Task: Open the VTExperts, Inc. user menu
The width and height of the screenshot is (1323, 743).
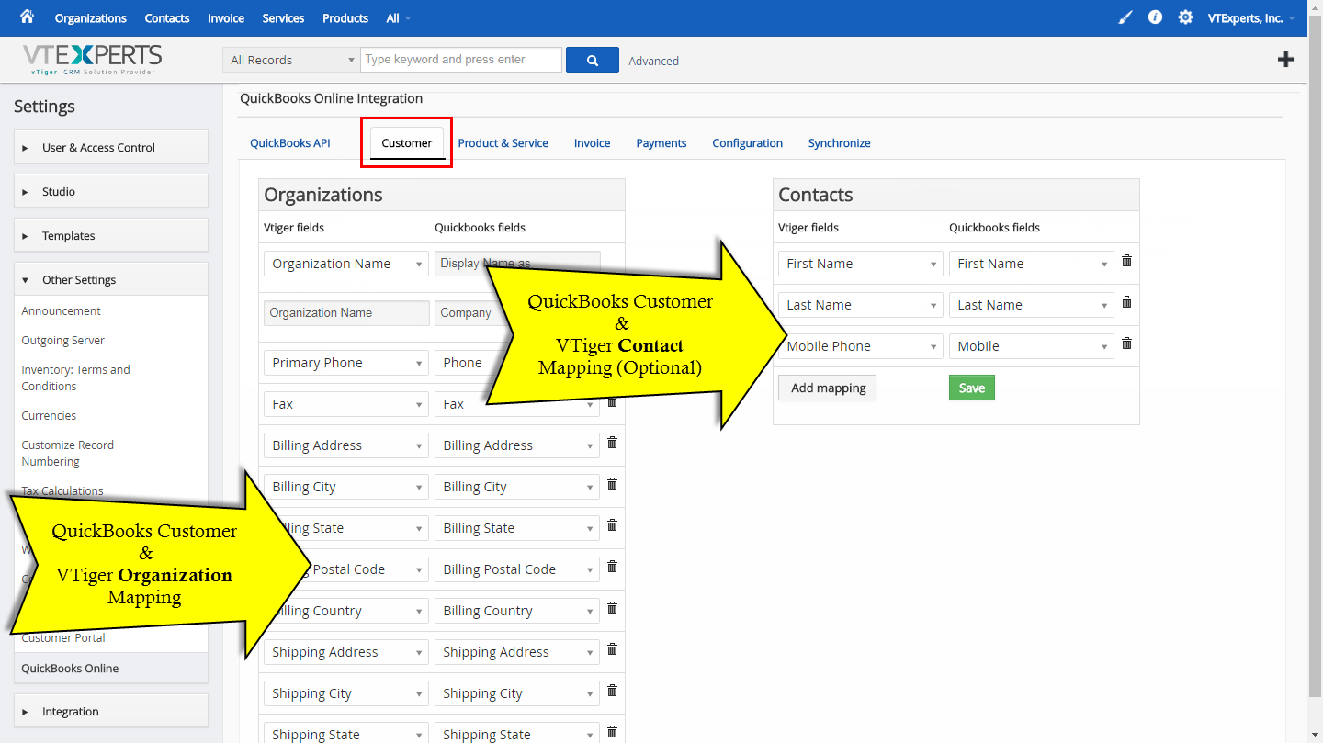Action: [1251, 18]
